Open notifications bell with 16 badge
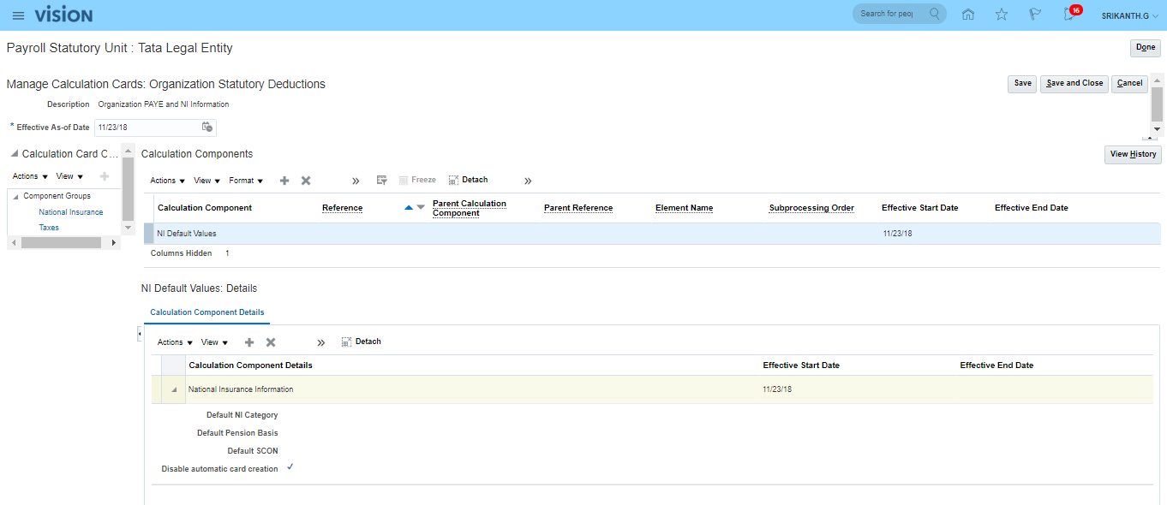This screenshot has height=505, width=1167. coord(1069,15)
